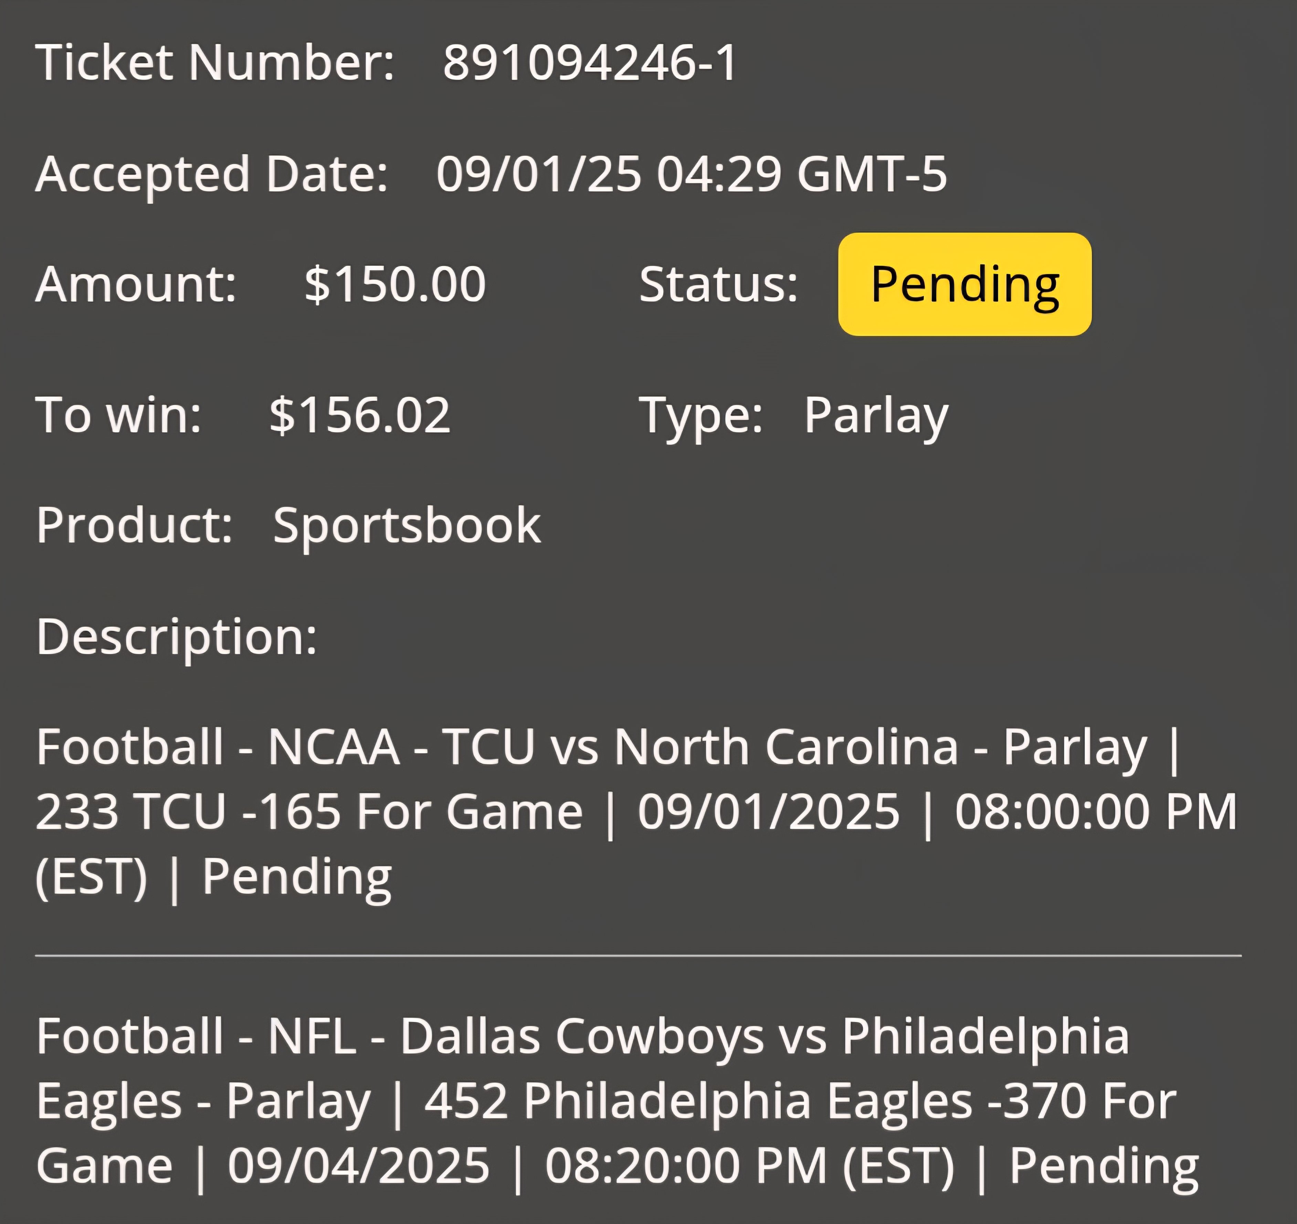This screenshot has width=1297, height=1224.
Task: Click the 233 TCU -165 For Game line
Action: (x=309, y=812)
